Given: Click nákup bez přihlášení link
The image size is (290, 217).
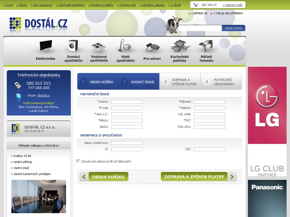Looking at the screenshot, I should pos(228,13).
